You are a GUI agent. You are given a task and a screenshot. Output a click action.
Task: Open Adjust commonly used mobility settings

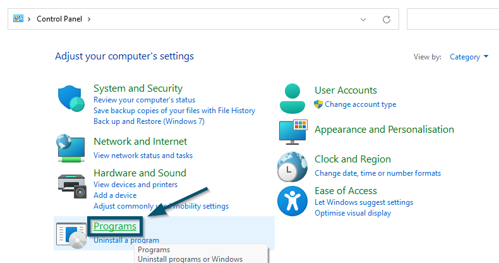point(161,206)
